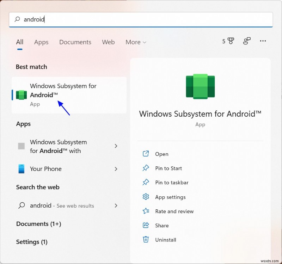Click the Your Phone app icon
This screenshot has height=264, width=282.
(x=21, y=169)
